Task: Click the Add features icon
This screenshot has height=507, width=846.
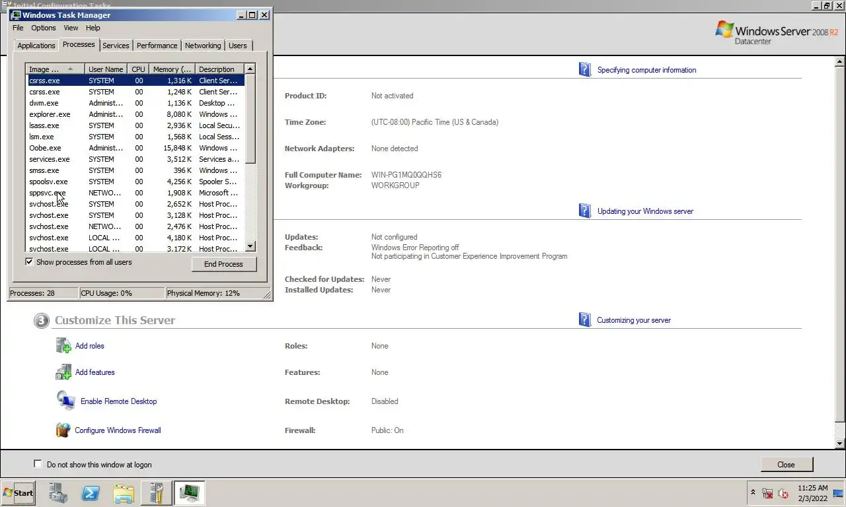Action: (63, 372)
